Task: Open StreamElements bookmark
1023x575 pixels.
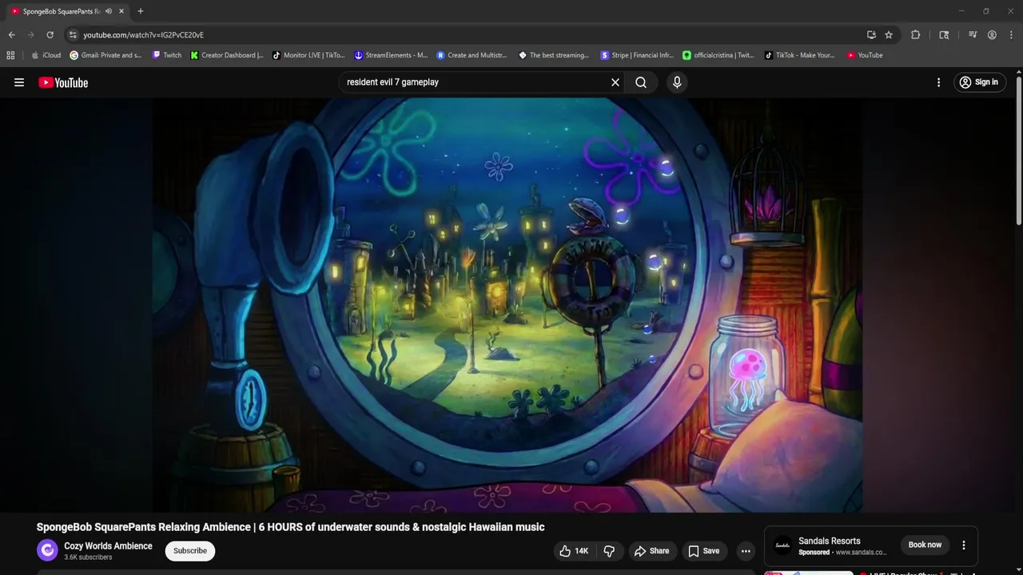Action: click(x=391, y=55)
